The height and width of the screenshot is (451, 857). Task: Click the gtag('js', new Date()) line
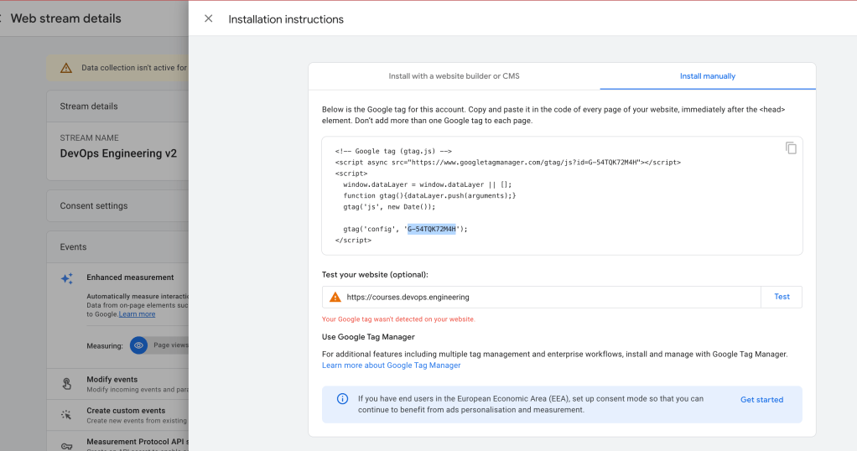coord(389,207)
